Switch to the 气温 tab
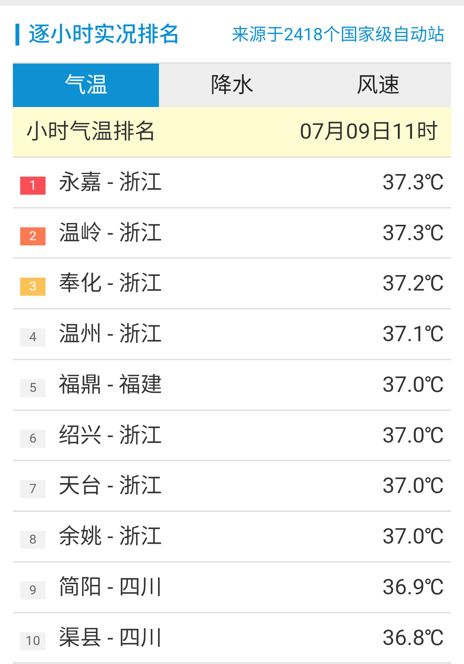The image size is (464, 664). [86, 85]
